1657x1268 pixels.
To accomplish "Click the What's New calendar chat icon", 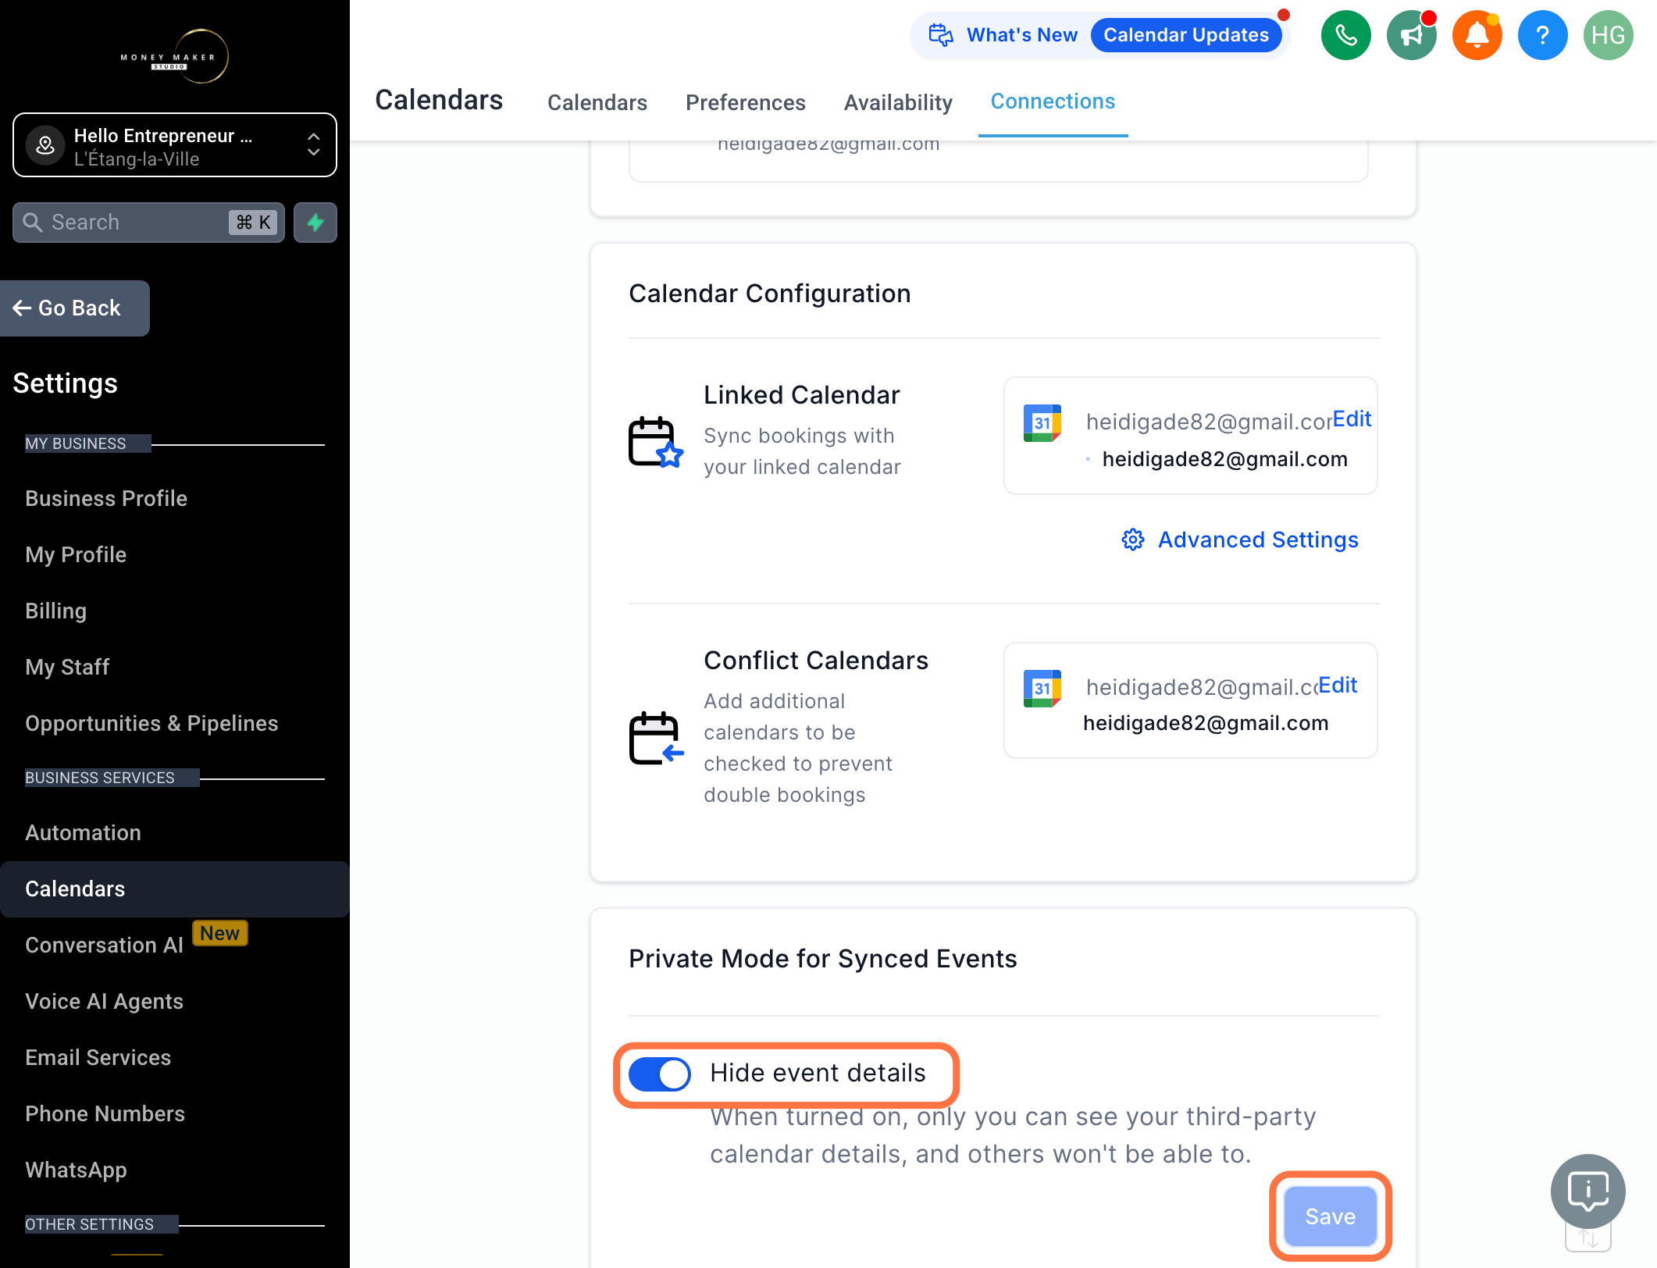I will click(940, 35).
